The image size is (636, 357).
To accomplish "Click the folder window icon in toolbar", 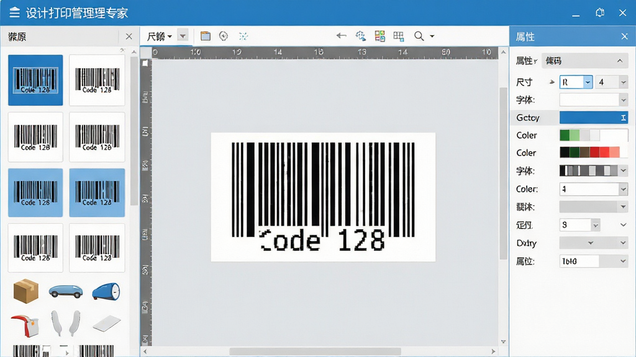I will point(206,36).
